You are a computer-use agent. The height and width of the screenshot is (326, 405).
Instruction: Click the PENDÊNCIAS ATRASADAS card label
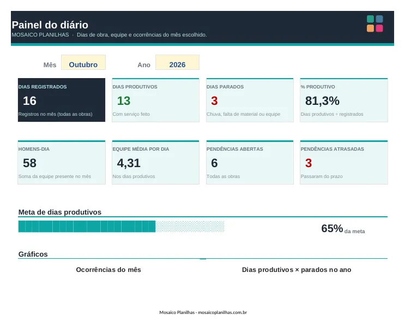point(332,149)
